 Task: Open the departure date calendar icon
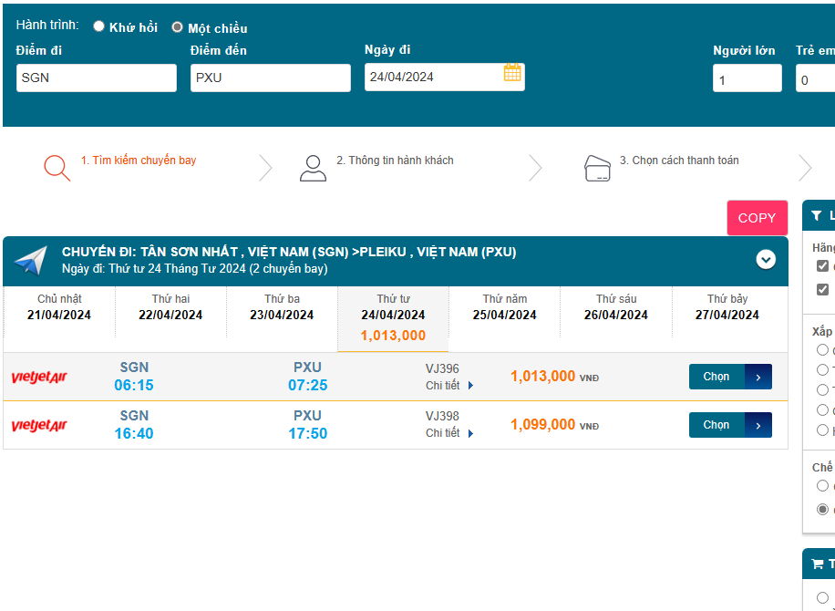pyautogui.click(x=512, y=73)
